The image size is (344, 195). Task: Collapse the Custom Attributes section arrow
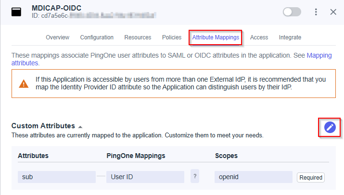80,126
